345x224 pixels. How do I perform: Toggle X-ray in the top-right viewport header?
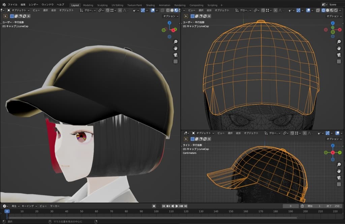318,10
